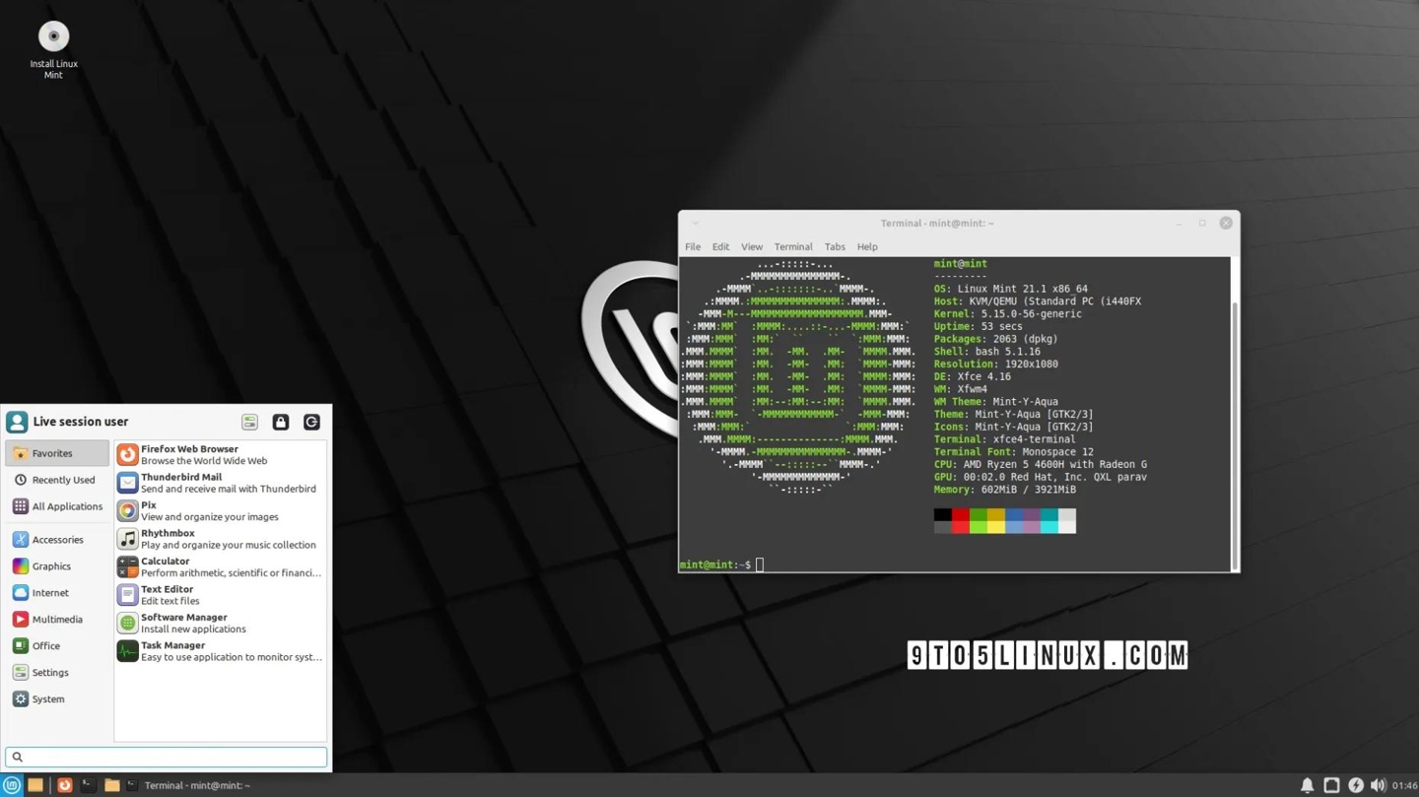1419x797 pixels.
Task: Click the Linux Mint menu button on panel
Action: pyautogui.click(x=12, y=785)
